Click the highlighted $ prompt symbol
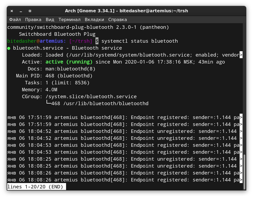Screen dimensions: 253x198 point(97,41)
